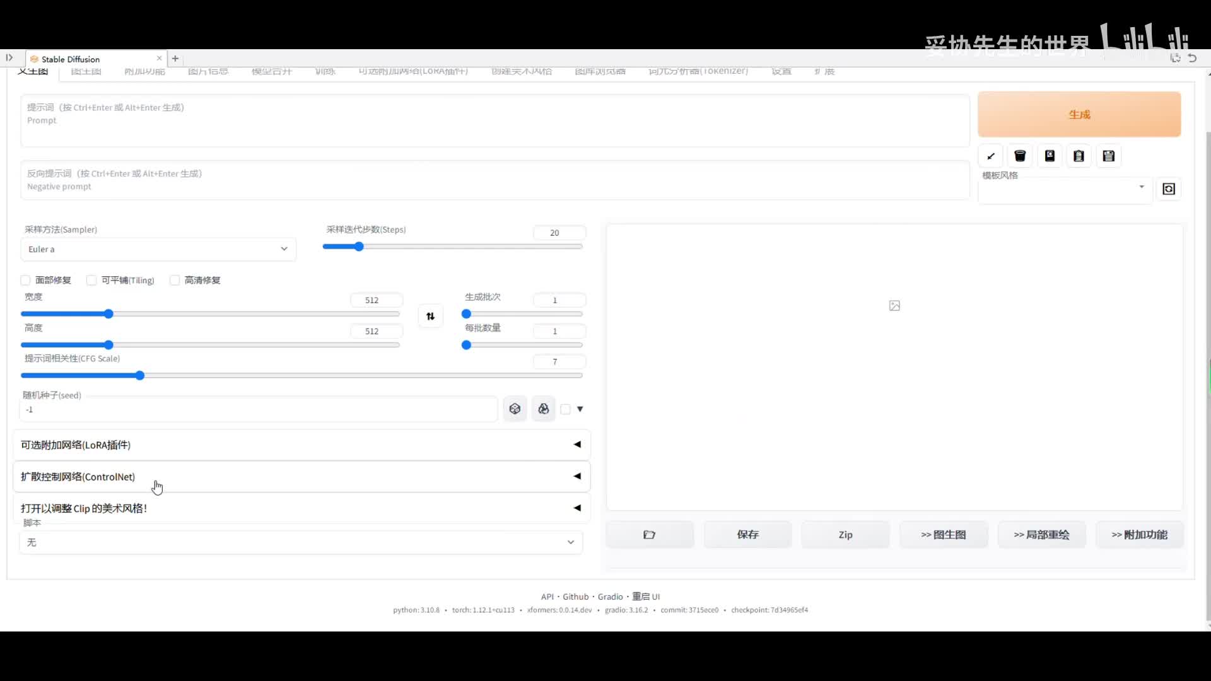This screenshot has width=1211, height=681.
Task: Expand the 可选附加网络(LoRA插件) panel
Action: click(x=301, y=445)
